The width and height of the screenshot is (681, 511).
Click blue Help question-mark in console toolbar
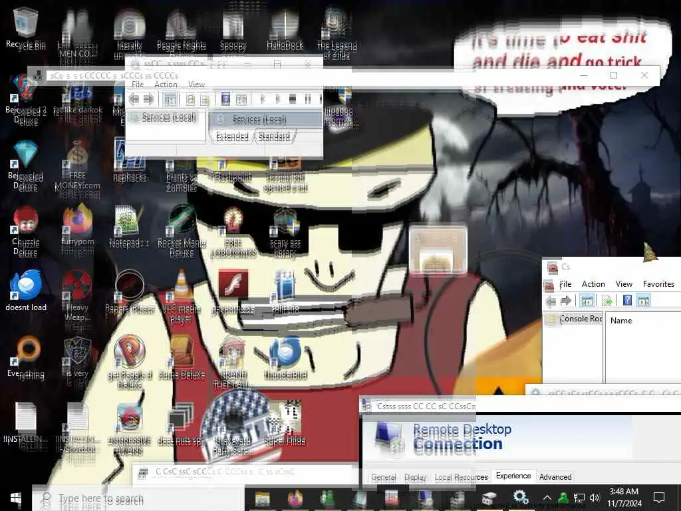(x=627, y=300)
